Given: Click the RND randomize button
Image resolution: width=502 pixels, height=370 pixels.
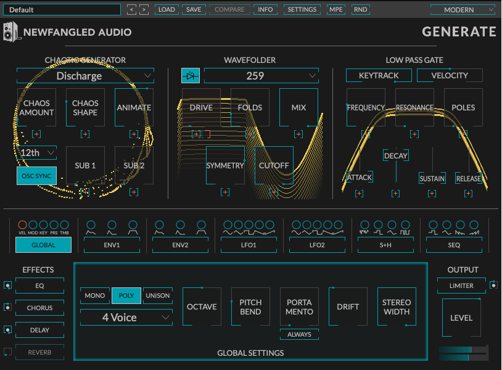Looking at the screenshot, I should [360, 9].
